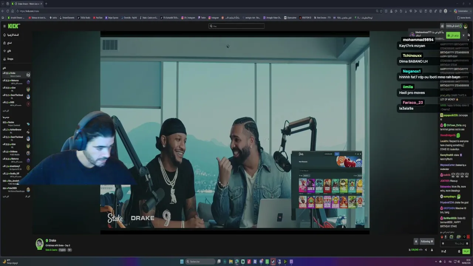Select the home item with house icon in sidebar
This screenshot has width=473, height=266.
tap(11, 35)
